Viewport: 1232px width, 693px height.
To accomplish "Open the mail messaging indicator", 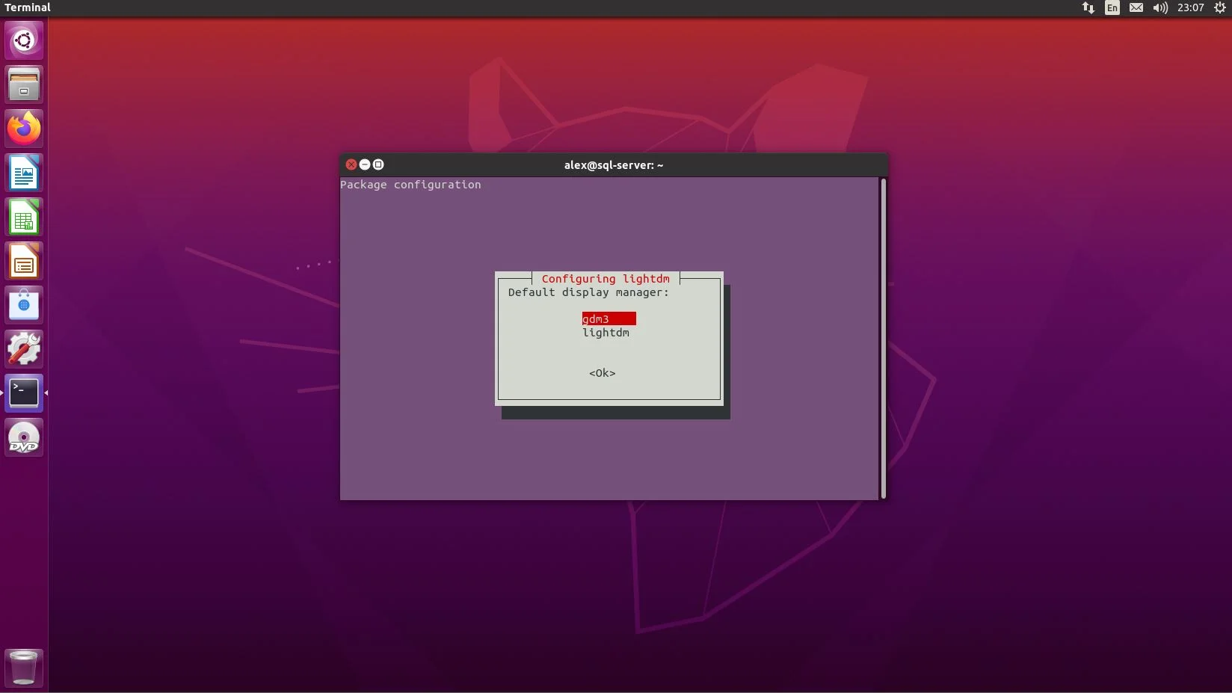I will pyautogui.click(x=1136, y=7).
